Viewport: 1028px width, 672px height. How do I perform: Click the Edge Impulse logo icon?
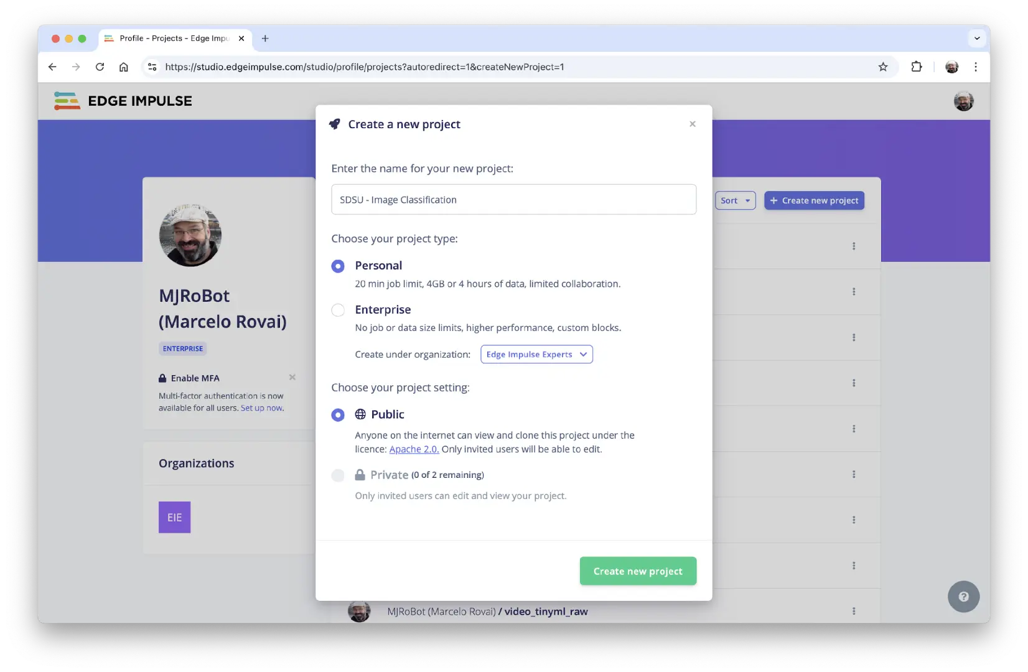67,101
